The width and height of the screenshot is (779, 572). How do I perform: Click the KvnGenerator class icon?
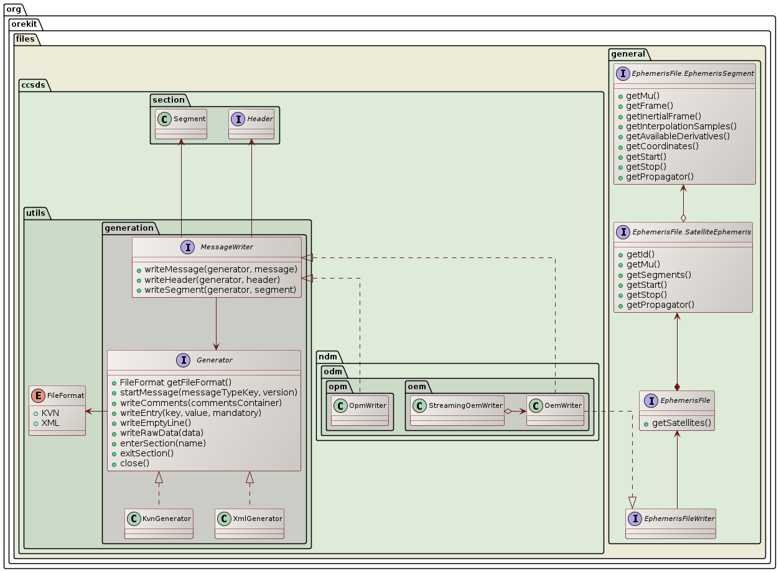click(134, 518)
